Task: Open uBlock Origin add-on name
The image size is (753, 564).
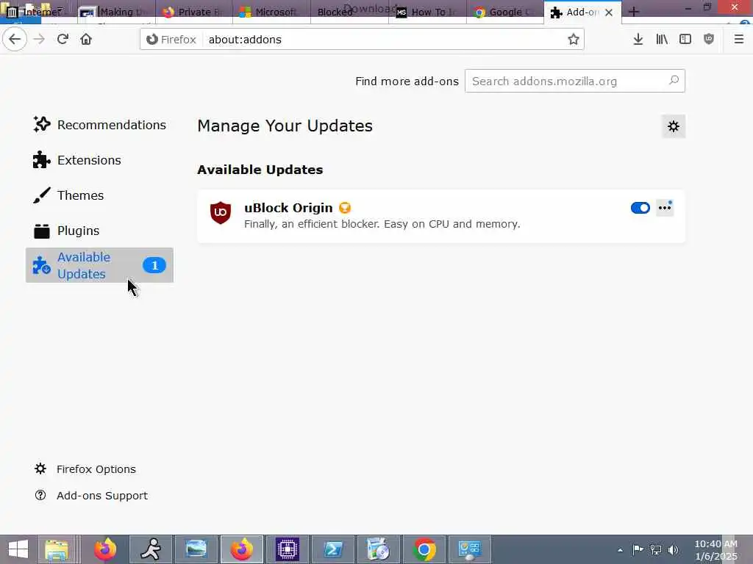Action: [x=288, y=208]
